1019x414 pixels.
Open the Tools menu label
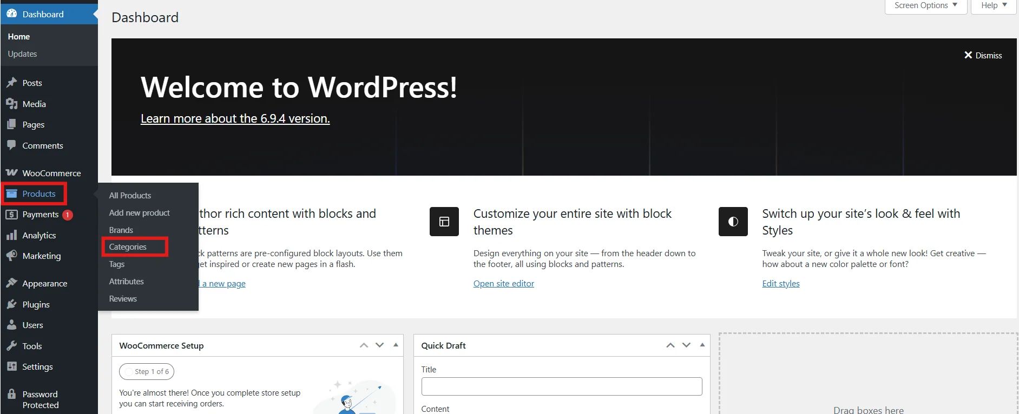(32, 346)
